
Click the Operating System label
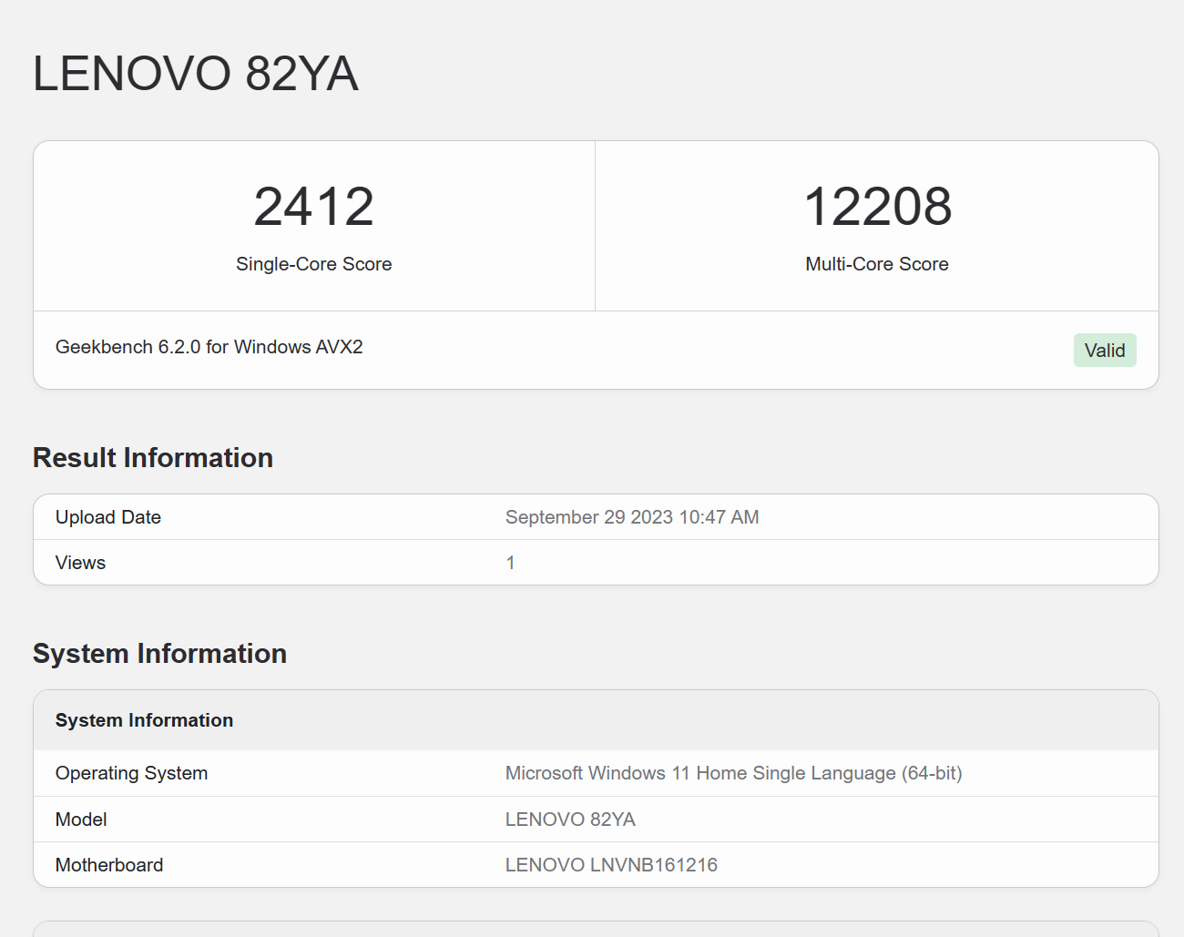(132, 773)
